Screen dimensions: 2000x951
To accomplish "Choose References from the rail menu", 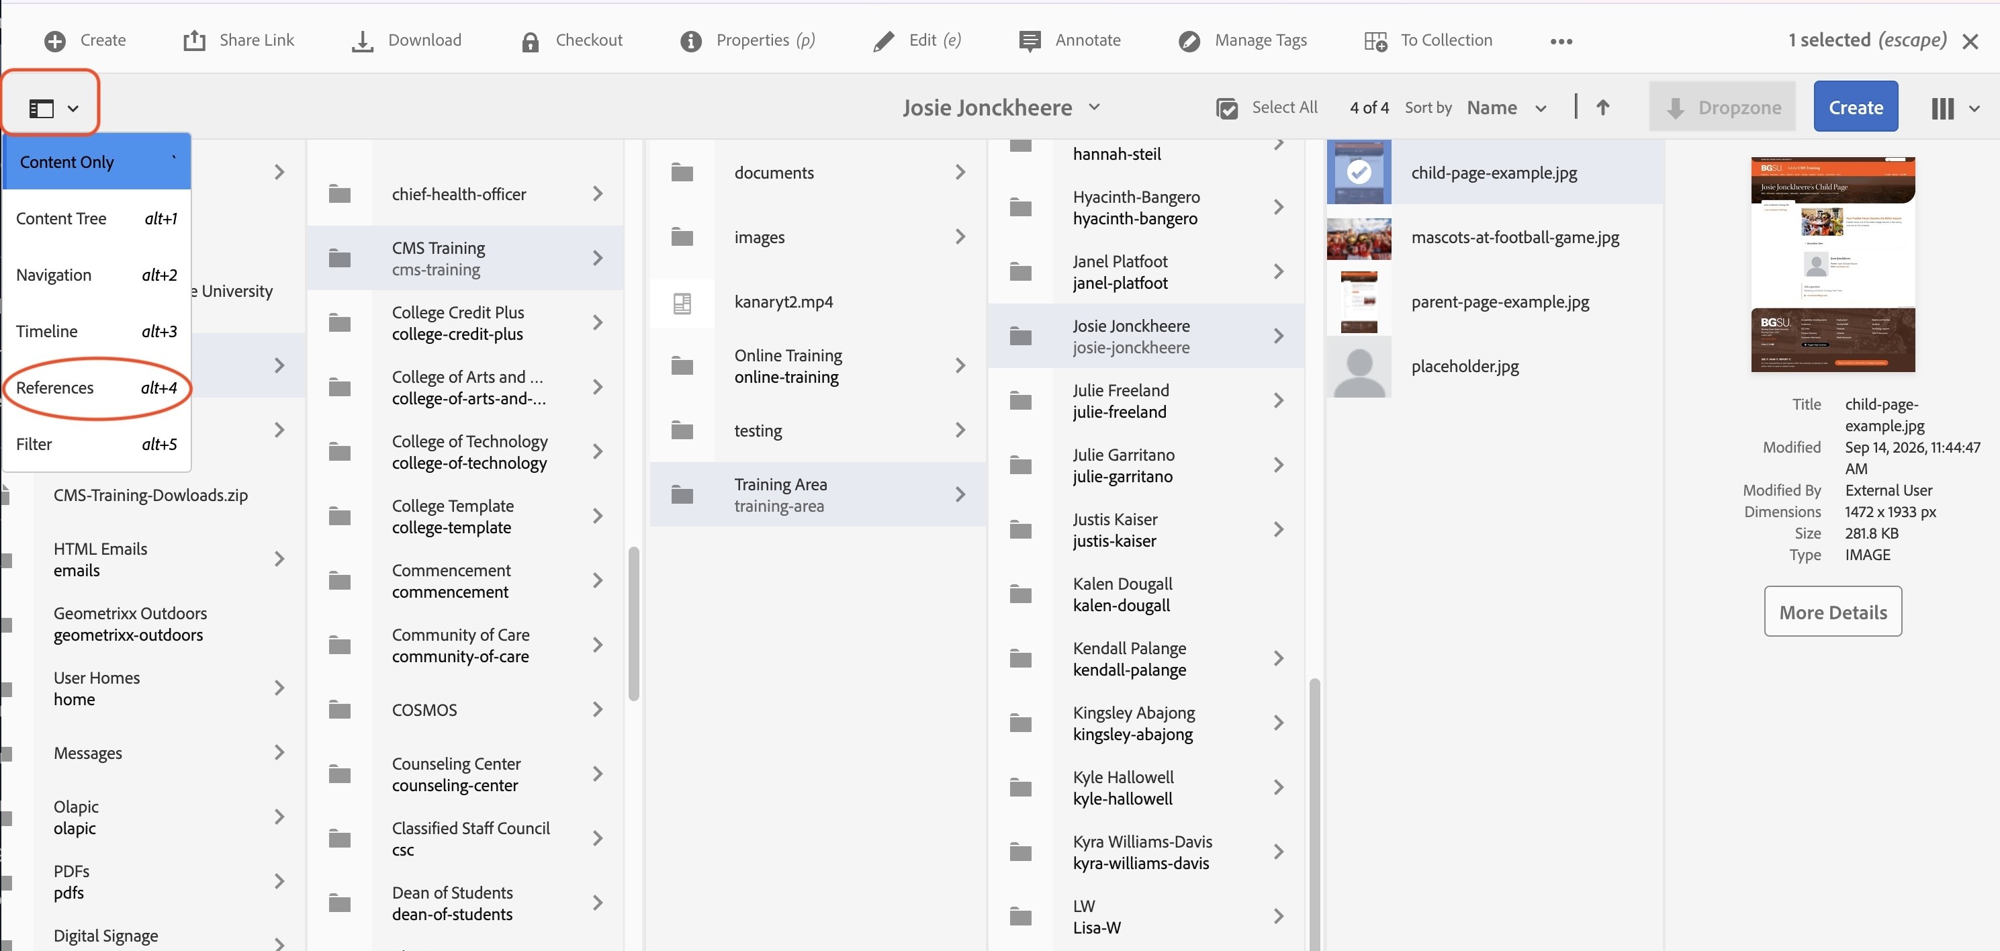I will pyautogui.click(x=97, y=388).
